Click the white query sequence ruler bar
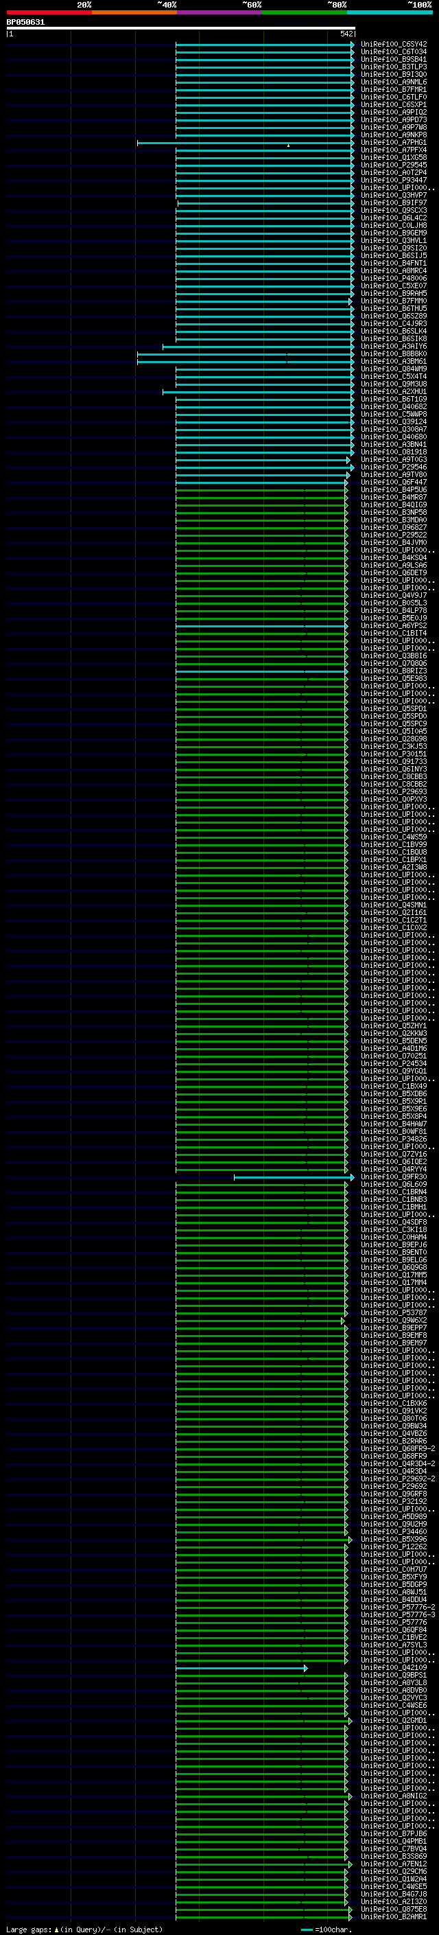The image size is (439, 1935). (181, 27)
